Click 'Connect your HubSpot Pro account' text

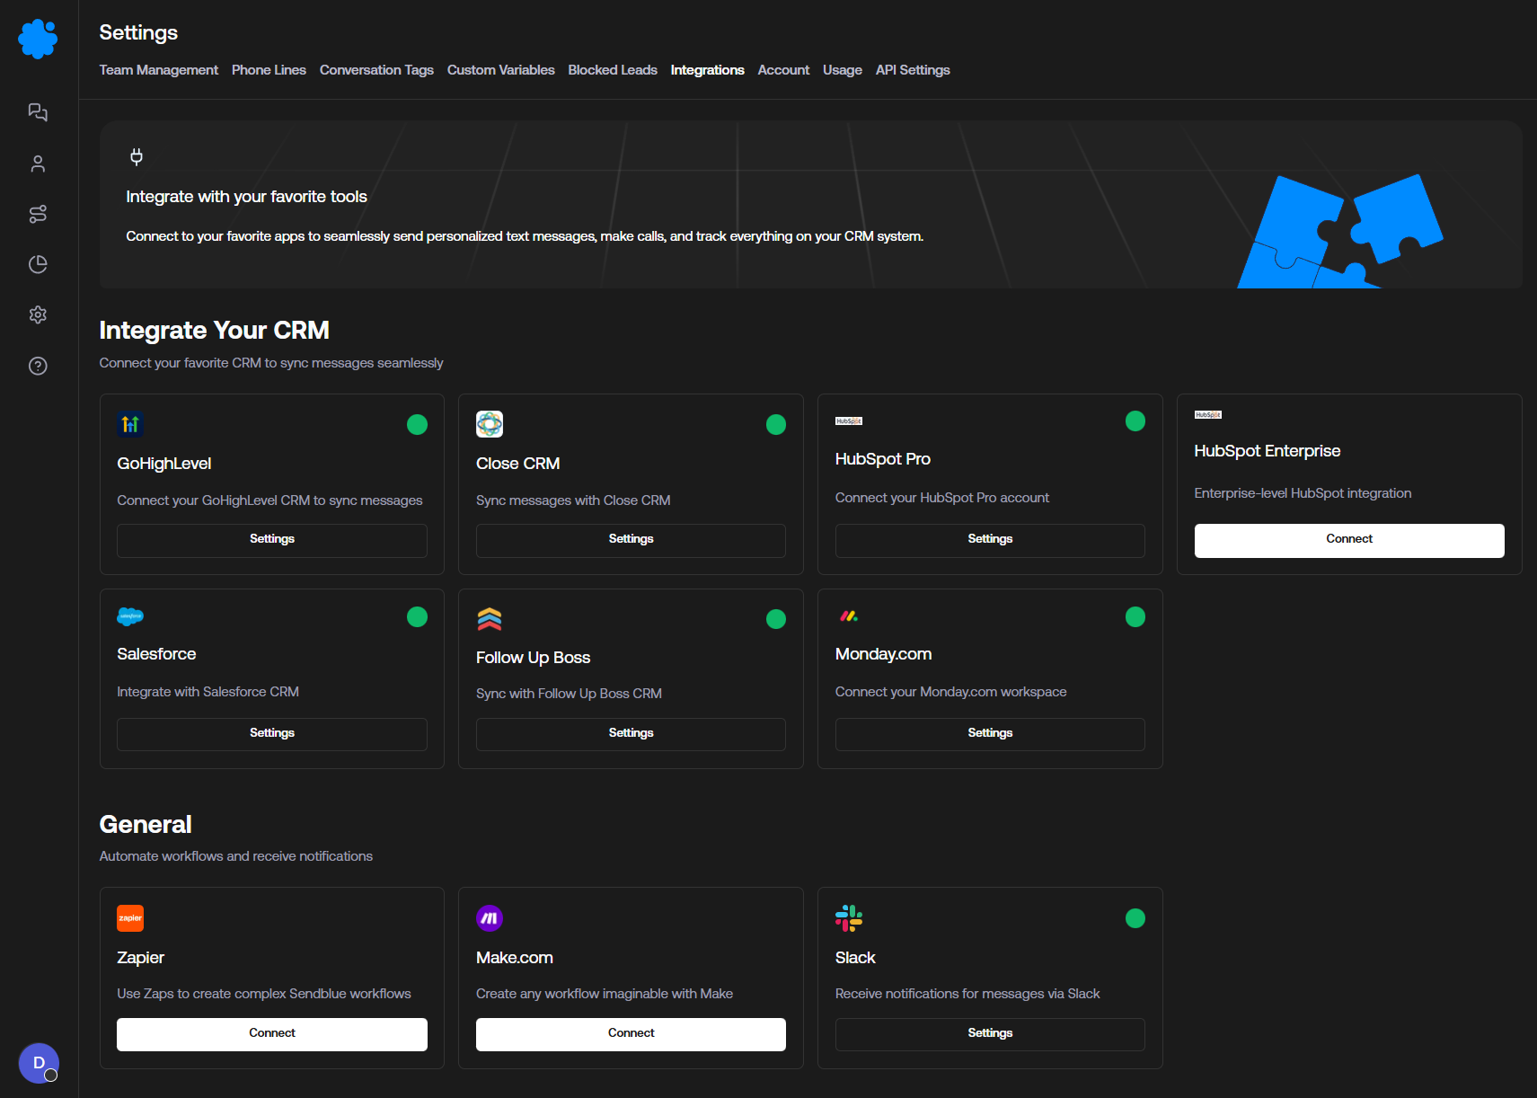(942, 498)
